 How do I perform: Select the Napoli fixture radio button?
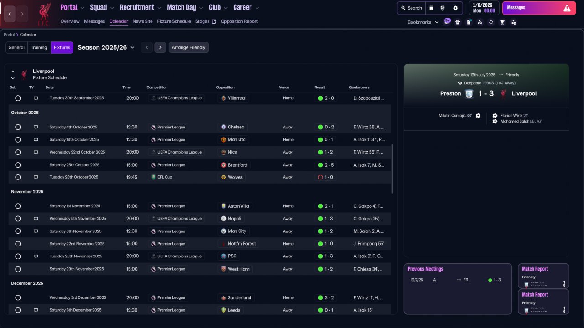(18, 219)
